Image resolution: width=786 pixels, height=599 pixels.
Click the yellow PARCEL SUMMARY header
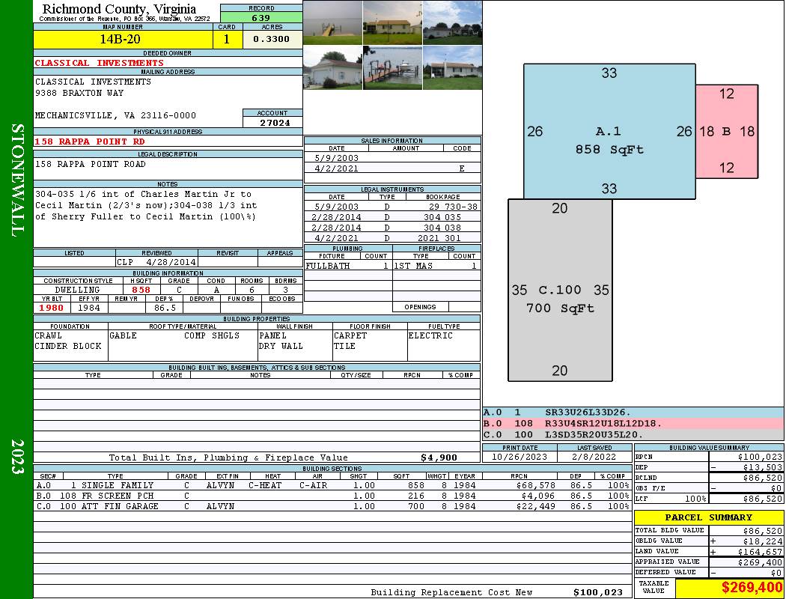[x=708, y=517]
